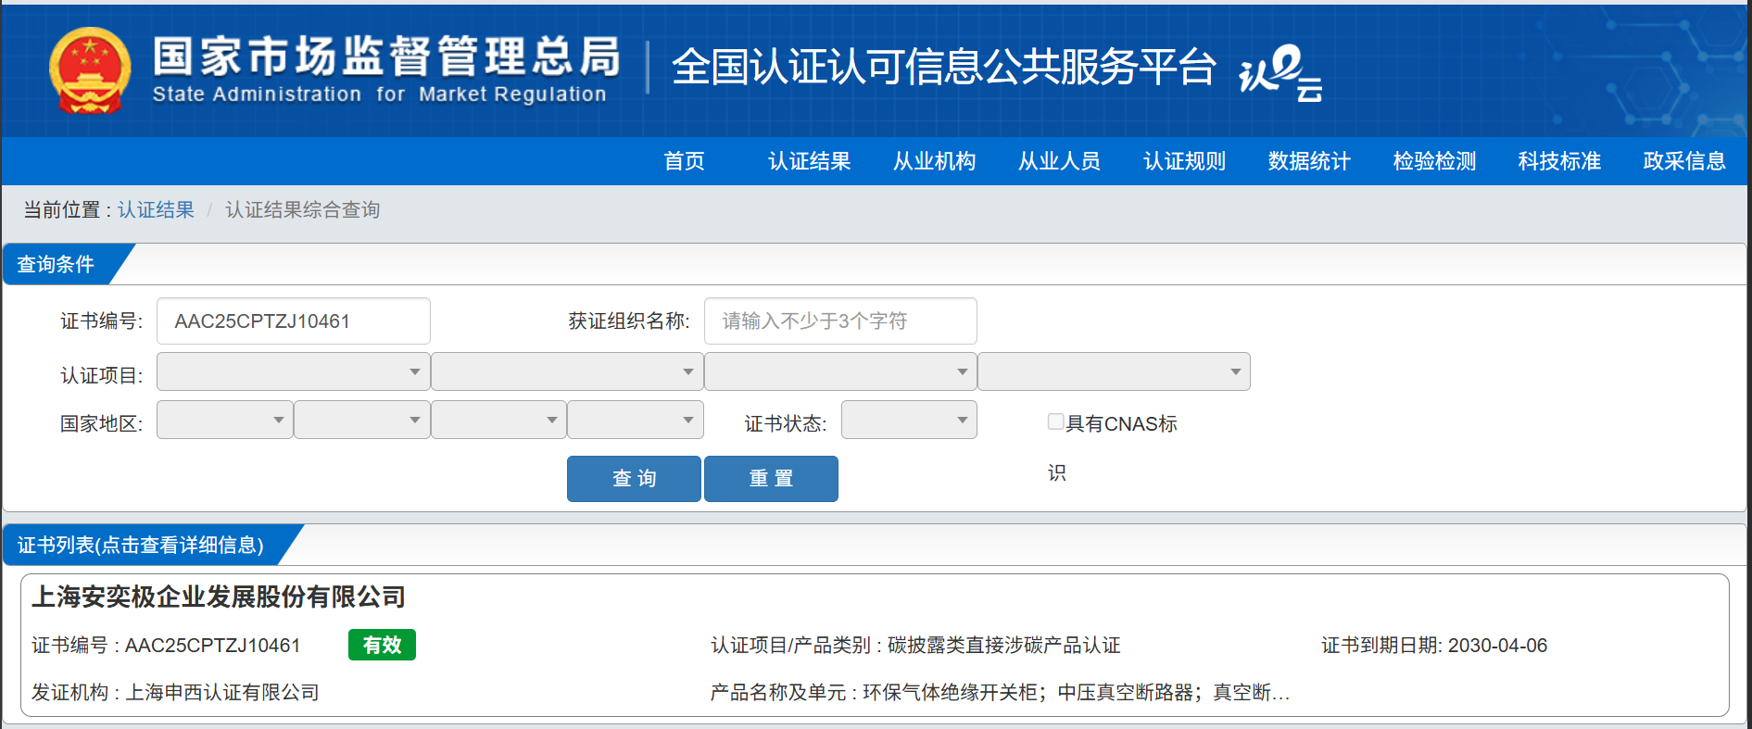Click the 国家市场监督管理总局 header title
Image resolution: width=1752 pixels, height=729 pixels.
386,56
